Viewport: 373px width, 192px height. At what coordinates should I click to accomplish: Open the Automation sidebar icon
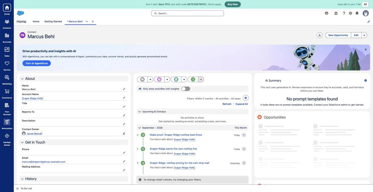click(x=7, y=122)
